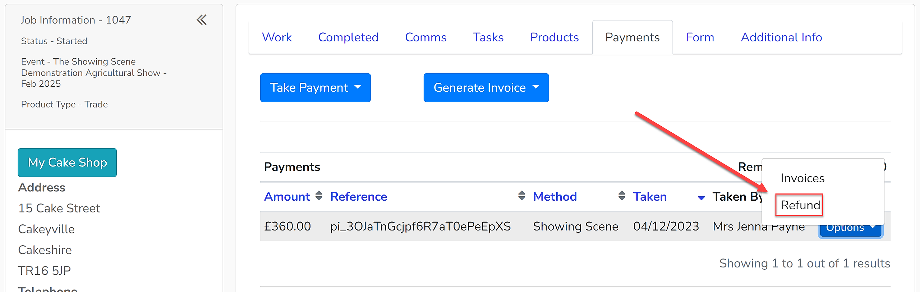
Task: Choose Invoices from the options menu
Action: [x=802, y=178]
